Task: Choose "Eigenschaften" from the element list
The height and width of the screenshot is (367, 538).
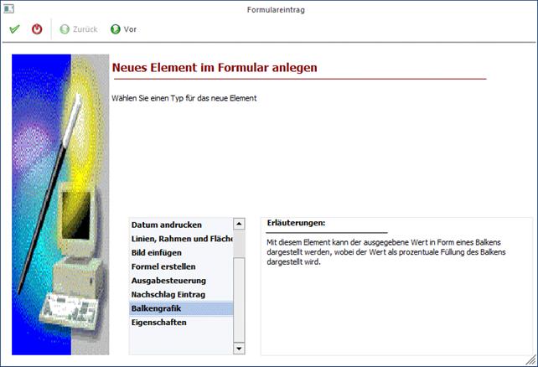Action: click(158, 323)
